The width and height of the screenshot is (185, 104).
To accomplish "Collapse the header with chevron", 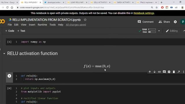I will pos(184,31).
